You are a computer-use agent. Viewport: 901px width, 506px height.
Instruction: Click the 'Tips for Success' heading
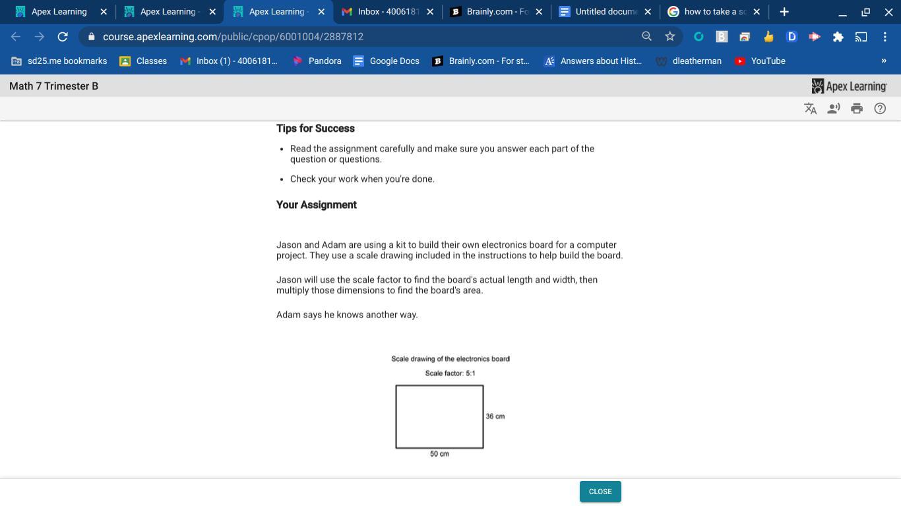[315, 128]
